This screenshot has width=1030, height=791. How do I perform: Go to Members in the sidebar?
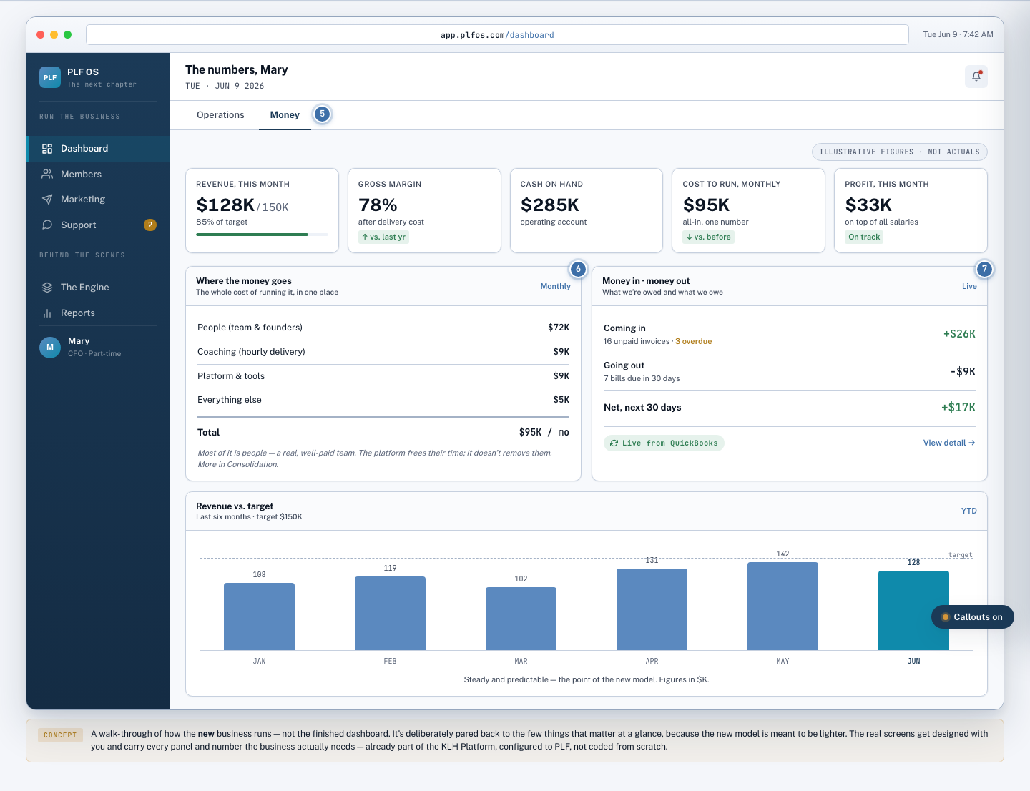point(98,174)
